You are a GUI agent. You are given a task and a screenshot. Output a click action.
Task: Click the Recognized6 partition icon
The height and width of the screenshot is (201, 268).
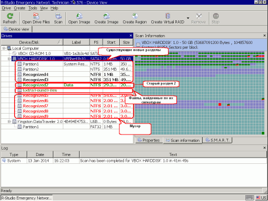point(20,100)
